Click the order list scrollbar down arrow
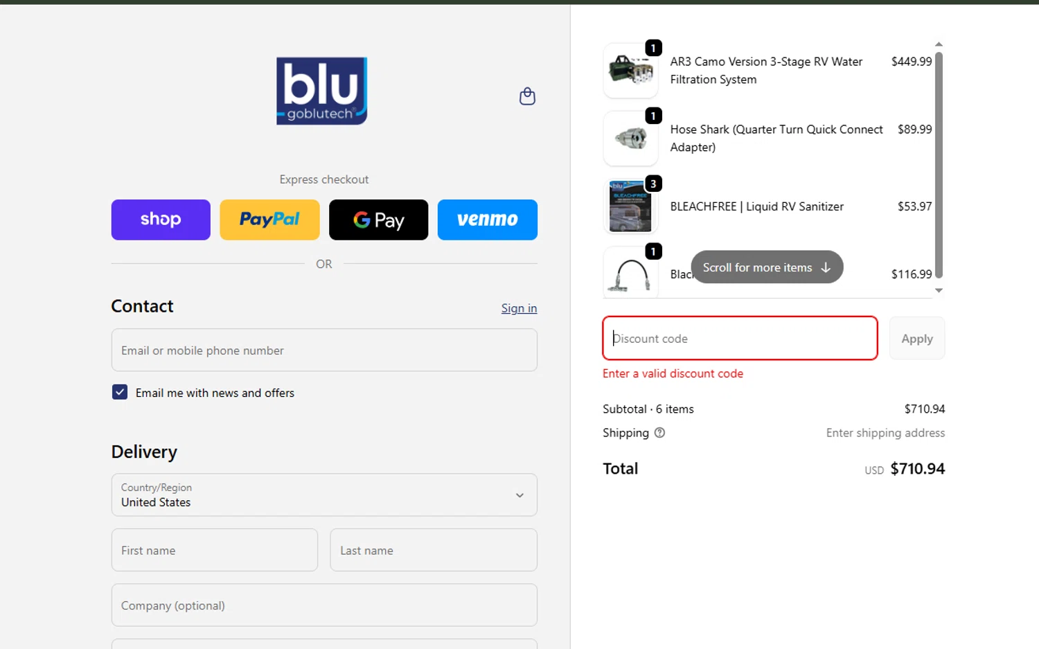The height and width of the screenshot is (649, 1039). point(939,291)
